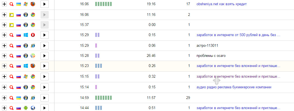Click green activity bars in 14:59 row
This screenshot has width=294, height=111.
[x=103, y=98]
